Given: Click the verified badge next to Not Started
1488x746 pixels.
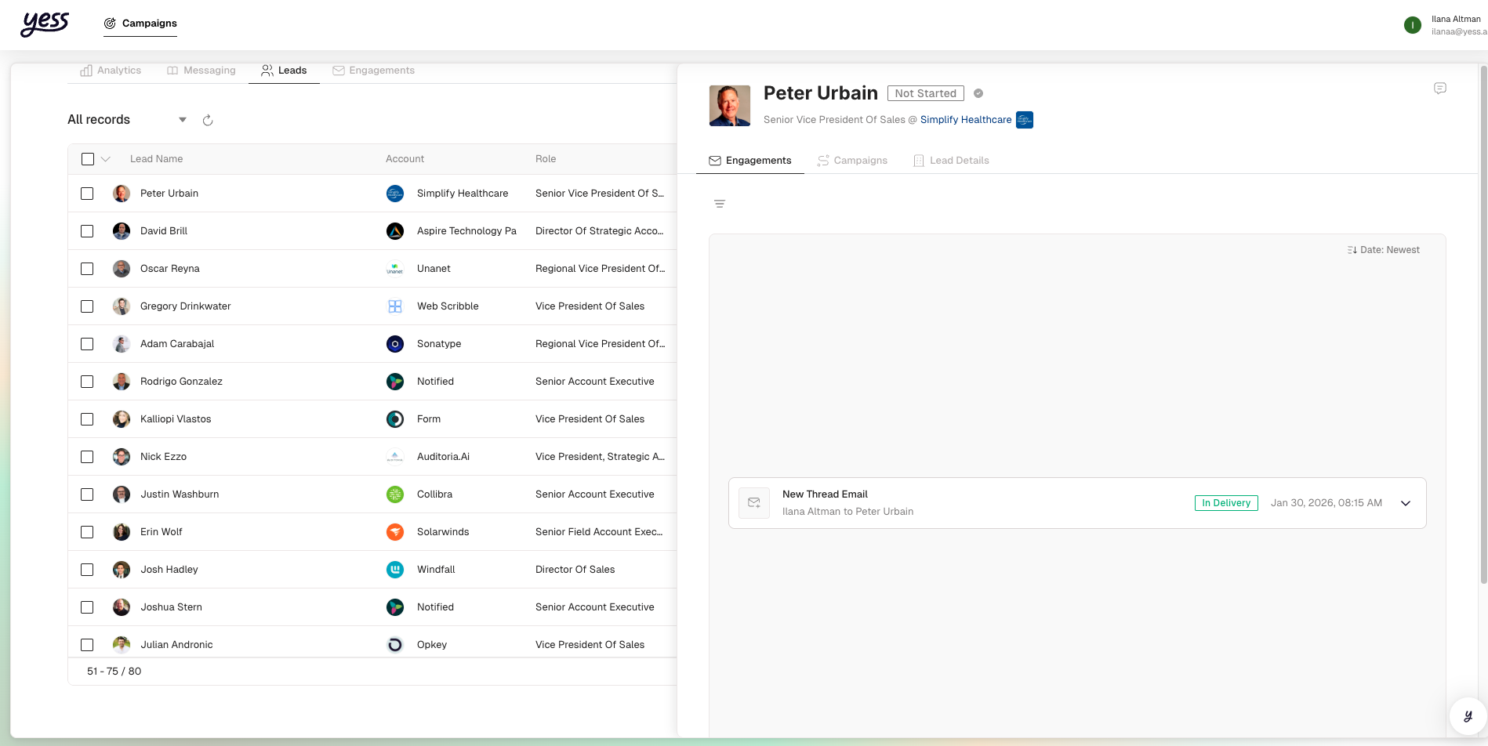Looking at the screenshot, I should point(978,93).
